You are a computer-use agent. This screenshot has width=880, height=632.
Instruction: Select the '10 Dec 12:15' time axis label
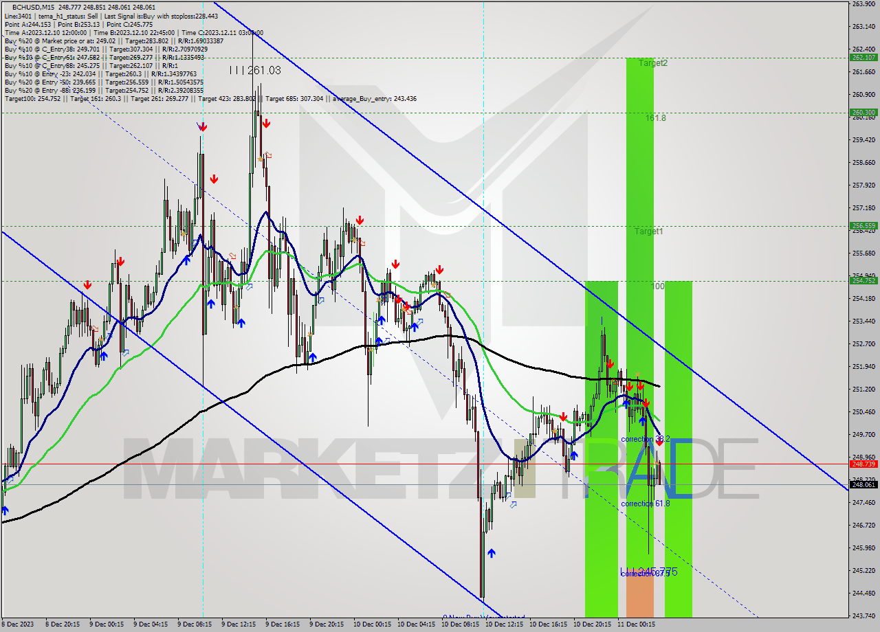click(504, 624)
